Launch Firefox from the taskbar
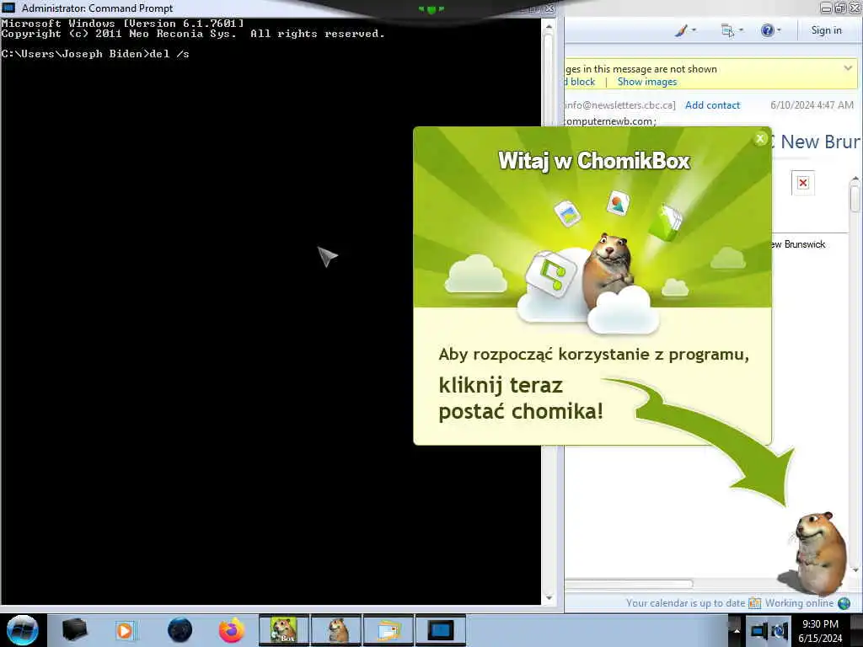Viewport: 863px width, 647px height. click(x=232, y=630)
